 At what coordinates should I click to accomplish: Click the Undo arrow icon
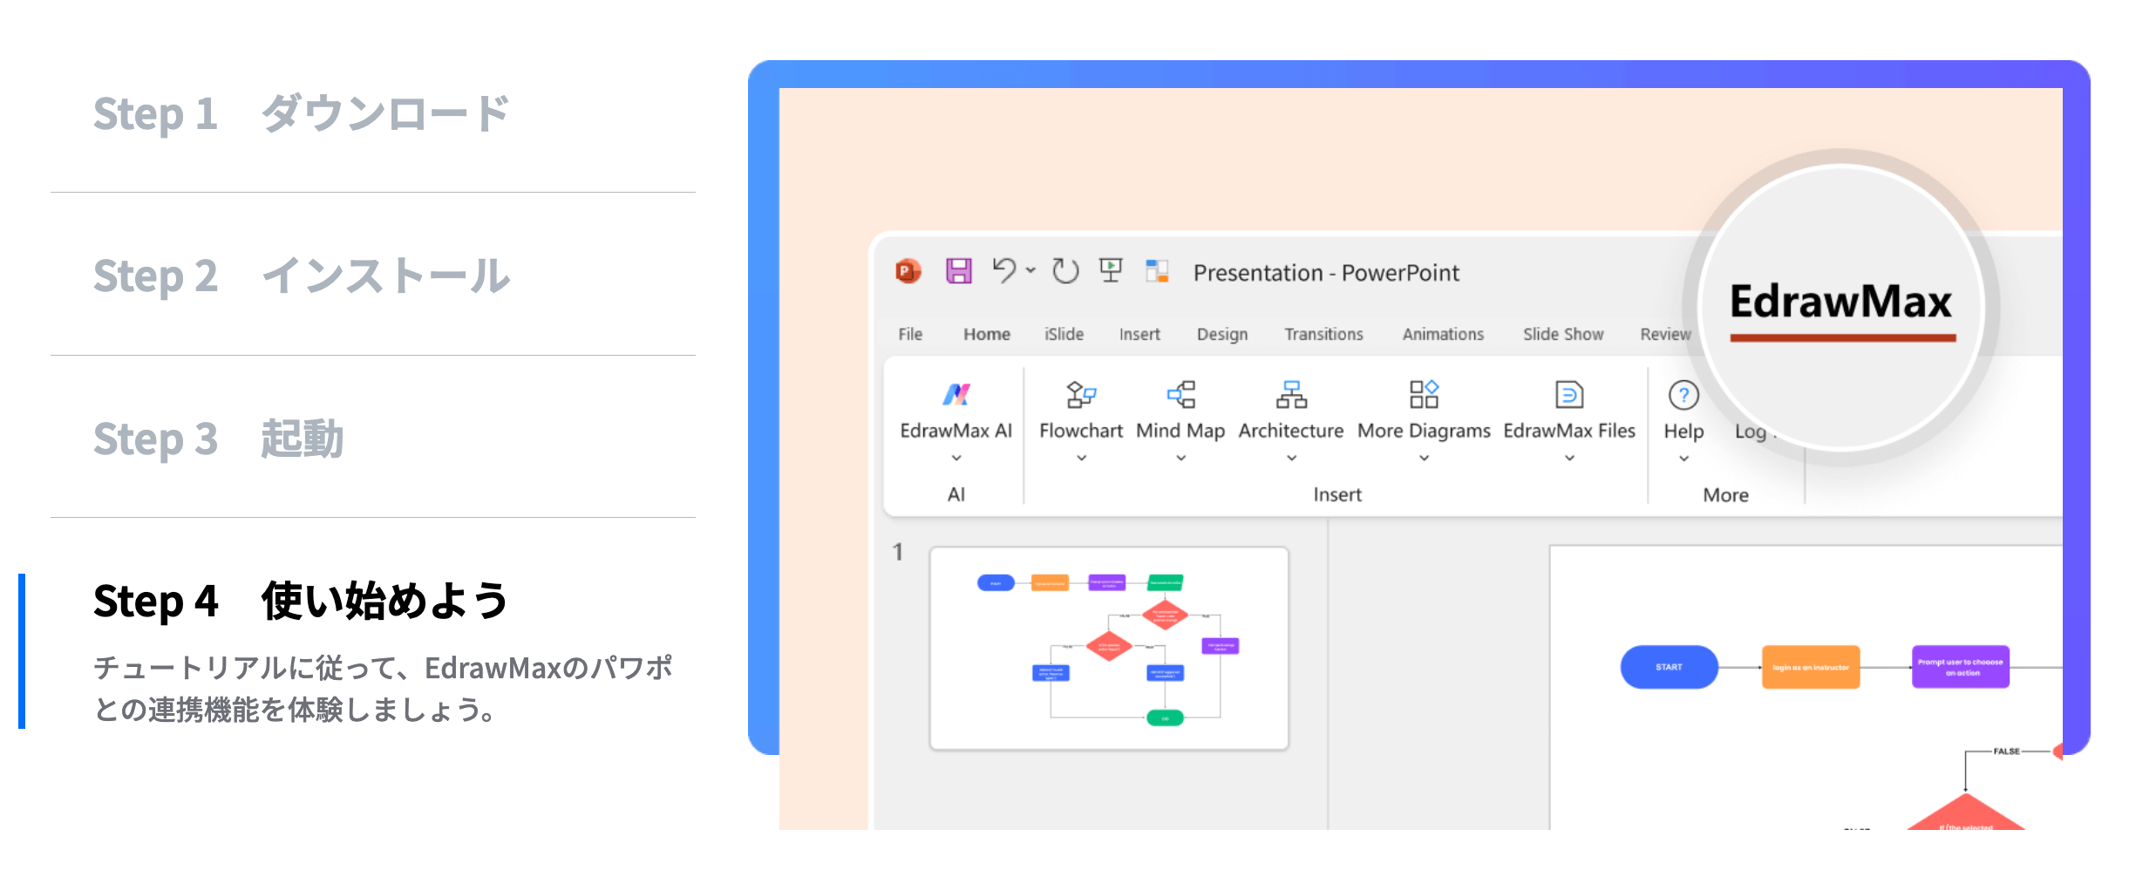click(x=1003, y=271)
